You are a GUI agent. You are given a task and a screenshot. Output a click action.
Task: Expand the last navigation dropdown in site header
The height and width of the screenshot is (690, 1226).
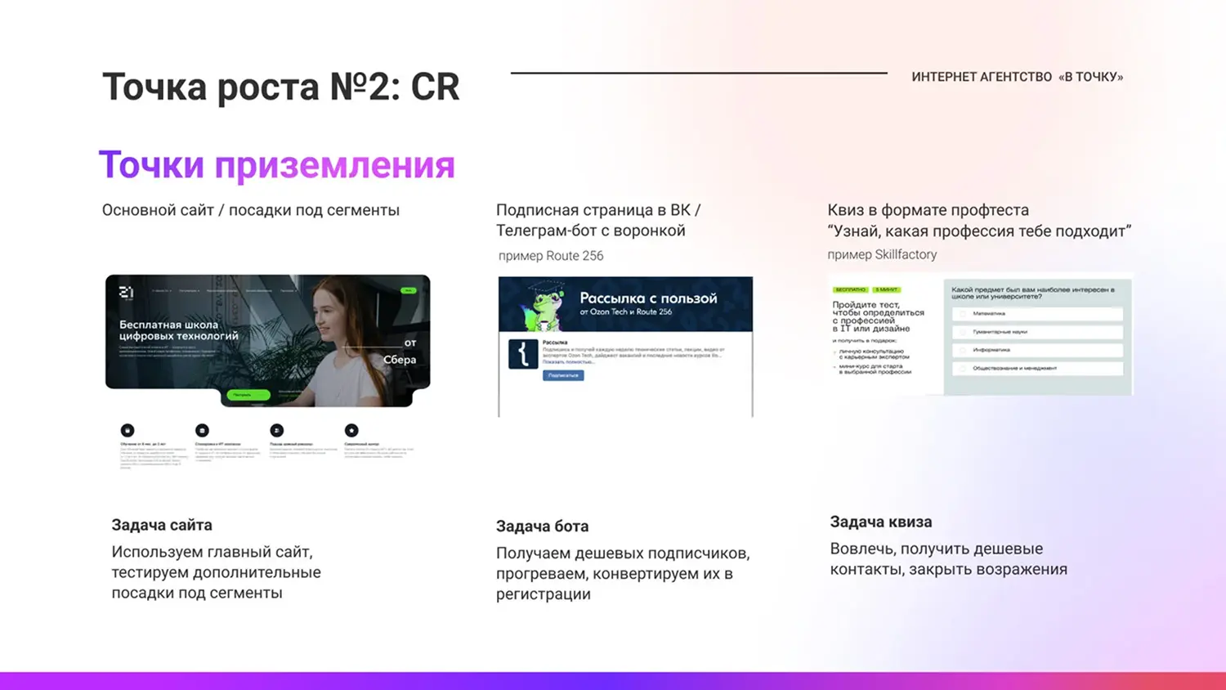coord(289,291)
